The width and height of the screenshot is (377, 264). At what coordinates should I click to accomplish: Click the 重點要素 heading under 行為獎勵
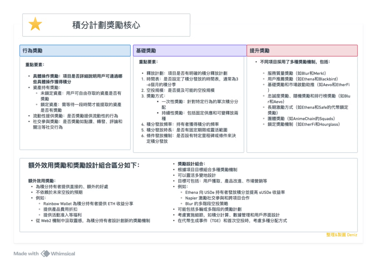35,65
